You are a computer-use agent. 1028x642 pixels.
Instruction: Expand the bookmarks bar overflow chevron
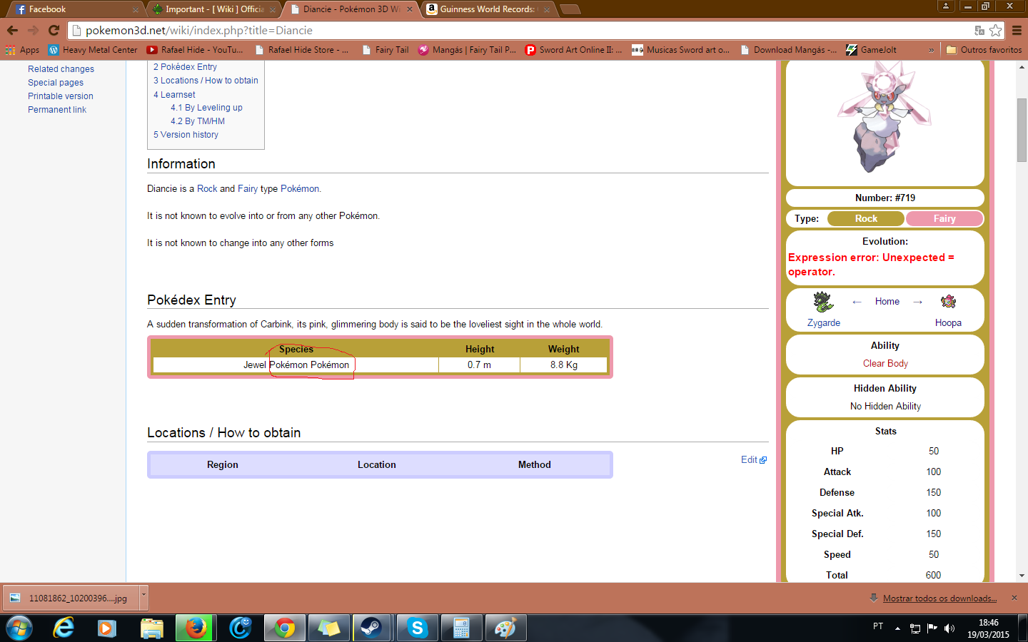pos(931,50)
